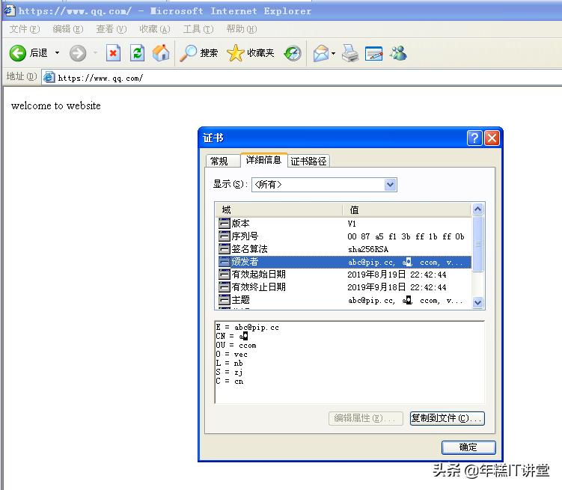Close the certificate dialog with red X
The width and height of the screenshot is (562, 490).
pos(492,138)
